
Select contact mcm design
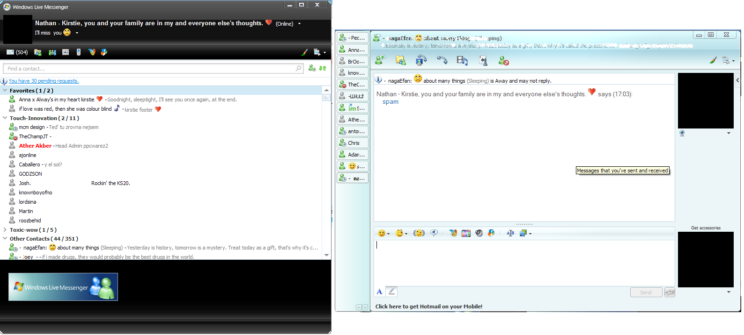[54, 127]
